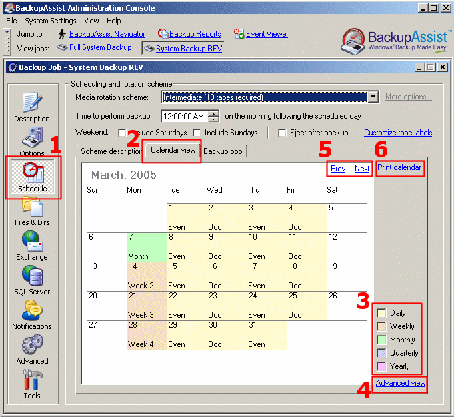Click the March, 2005 calendar heading
454x417 pixels.
[x=123, y=175]
